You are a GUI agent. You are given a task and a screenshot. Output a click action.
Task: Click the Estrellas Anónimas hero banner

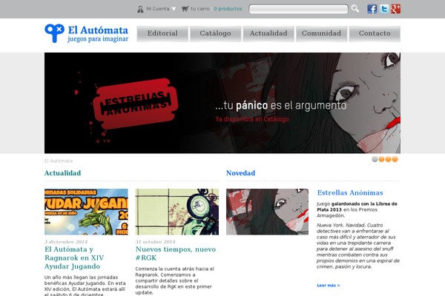(x=222, y=103)
